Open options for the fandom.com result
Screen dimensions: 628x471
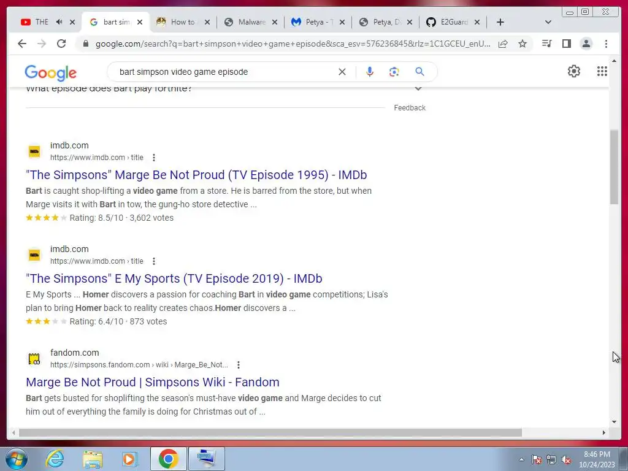(239, 365)
